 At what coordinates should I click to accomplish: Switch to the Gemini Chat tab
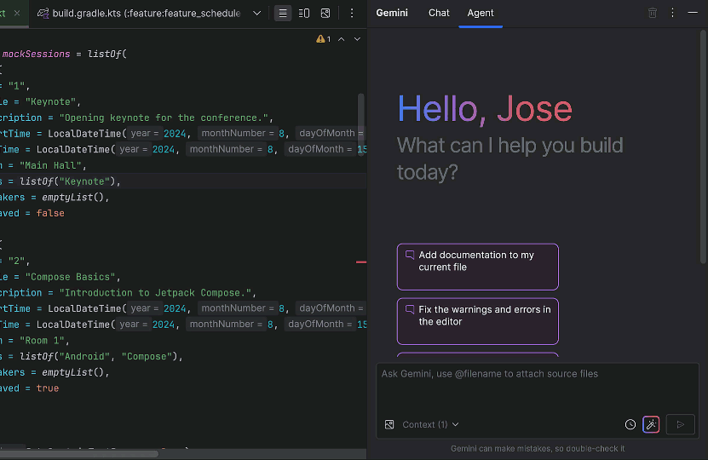[439, 13]
